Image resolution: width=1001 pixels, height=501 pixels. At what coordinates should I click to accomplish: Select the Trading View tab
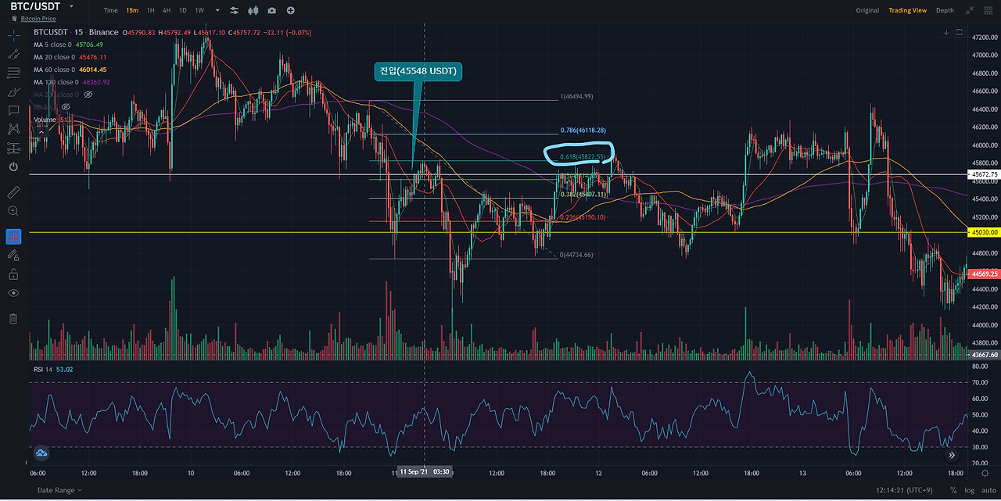907,10
